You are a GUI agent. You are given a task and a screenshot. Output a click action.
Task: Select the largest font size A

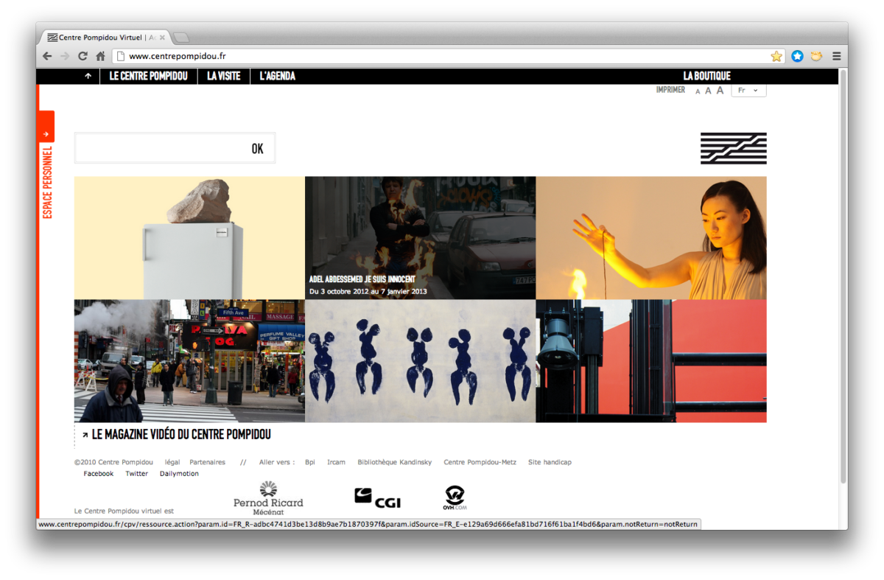720,91
